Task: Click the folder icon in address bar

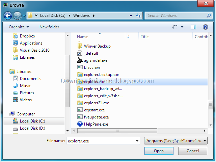Action: point(30,16)
